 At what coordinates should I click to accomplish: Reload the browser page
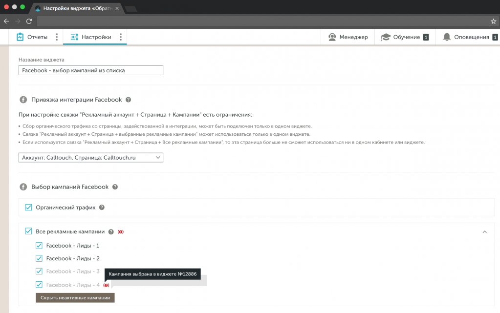click(x=29, y=21)
